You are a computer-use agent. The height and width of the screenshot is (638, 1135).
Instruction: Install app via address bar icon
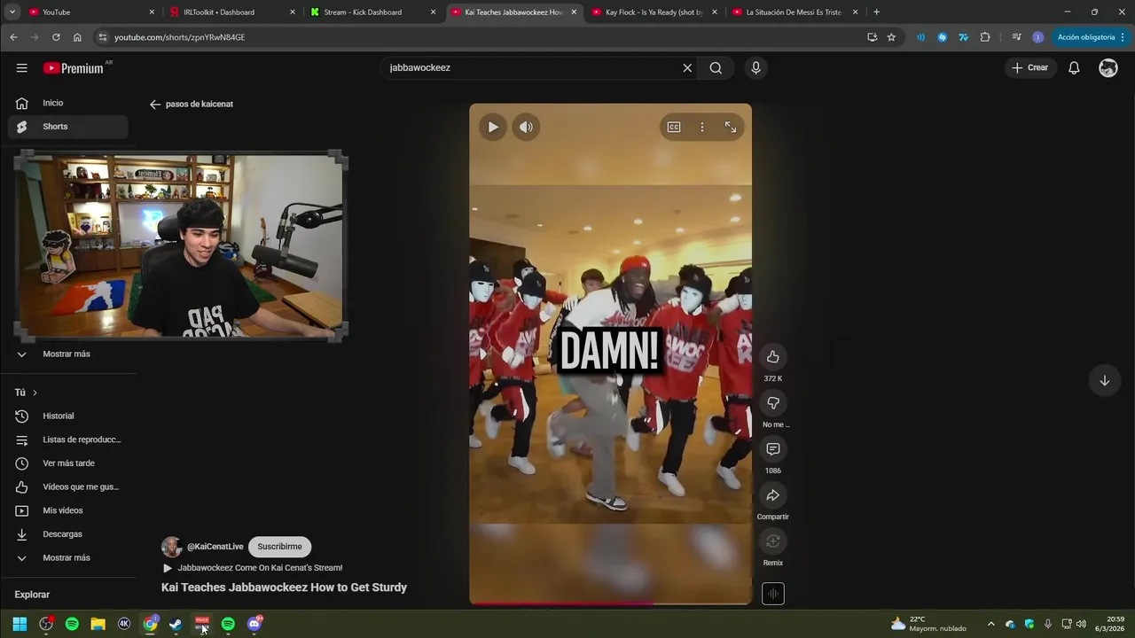(873, 37)
